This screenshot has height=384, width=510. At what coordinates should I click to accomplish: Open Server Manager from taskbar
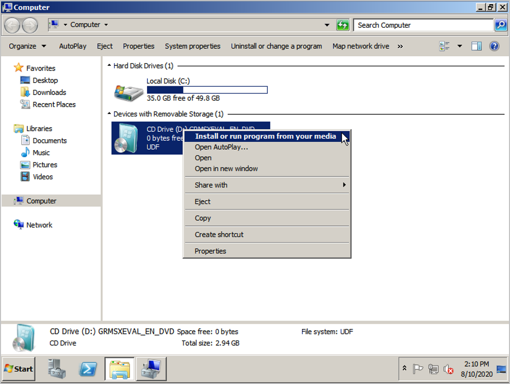(x=57, y=369)
